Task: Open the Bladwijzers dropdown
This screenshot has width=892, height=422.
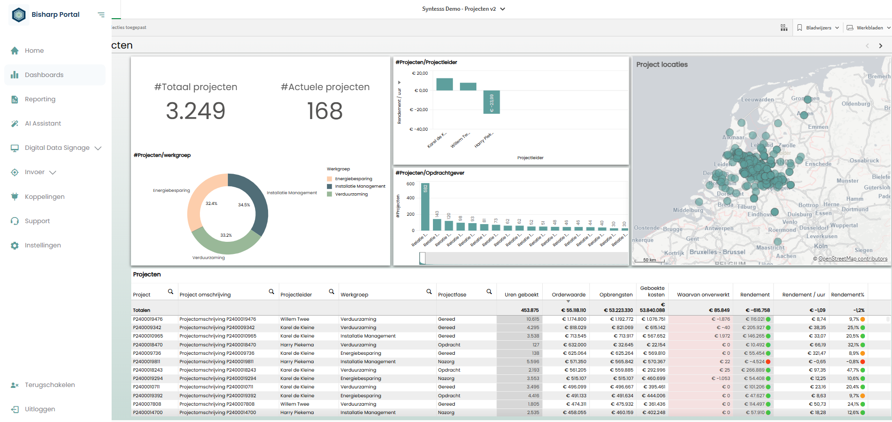Action: (818, 28)
